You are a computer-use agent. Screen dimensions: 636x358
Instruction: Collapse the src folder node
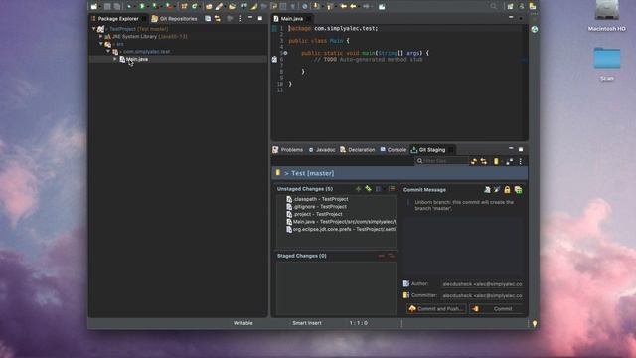tap(101, 44)
